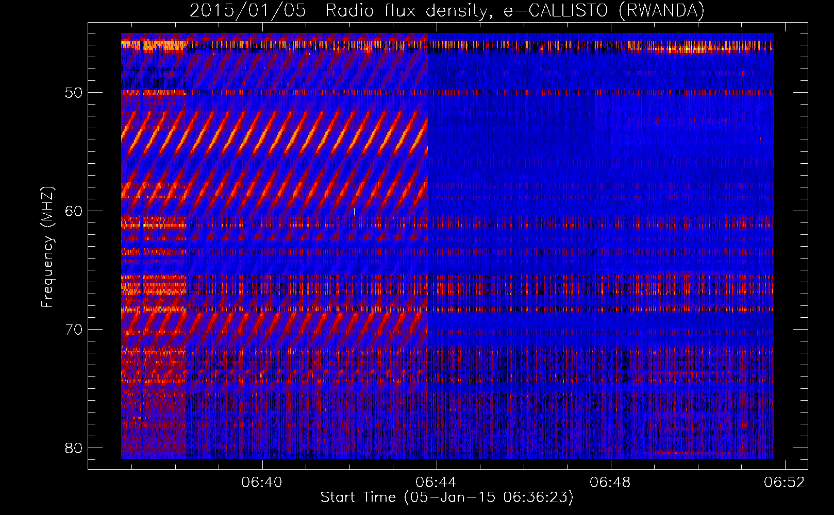Click the 'Start Time (05-Jan-15 06:36:23)' x-axis label
Image resolution: width=834 pixels, height=515 pixels.
(447, 497)
